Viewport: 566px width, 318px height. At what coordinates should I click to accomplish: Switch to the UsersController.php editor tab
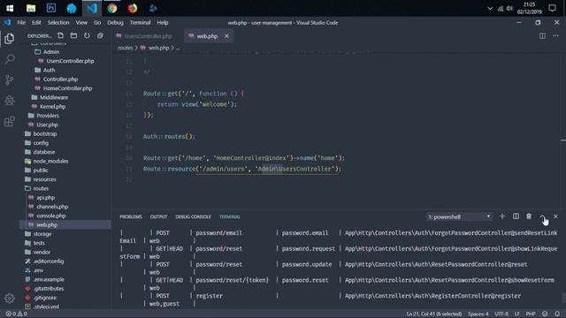point(148,36)
